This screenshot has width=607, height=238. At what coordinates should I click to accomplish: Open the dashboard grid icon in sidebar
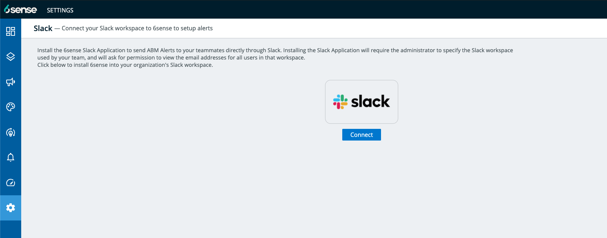[11, 31]
